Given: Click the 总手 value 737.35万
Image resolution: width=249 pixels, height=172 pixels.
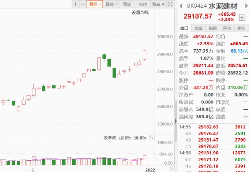Looking at the screenshot, I should click(203, 51).
